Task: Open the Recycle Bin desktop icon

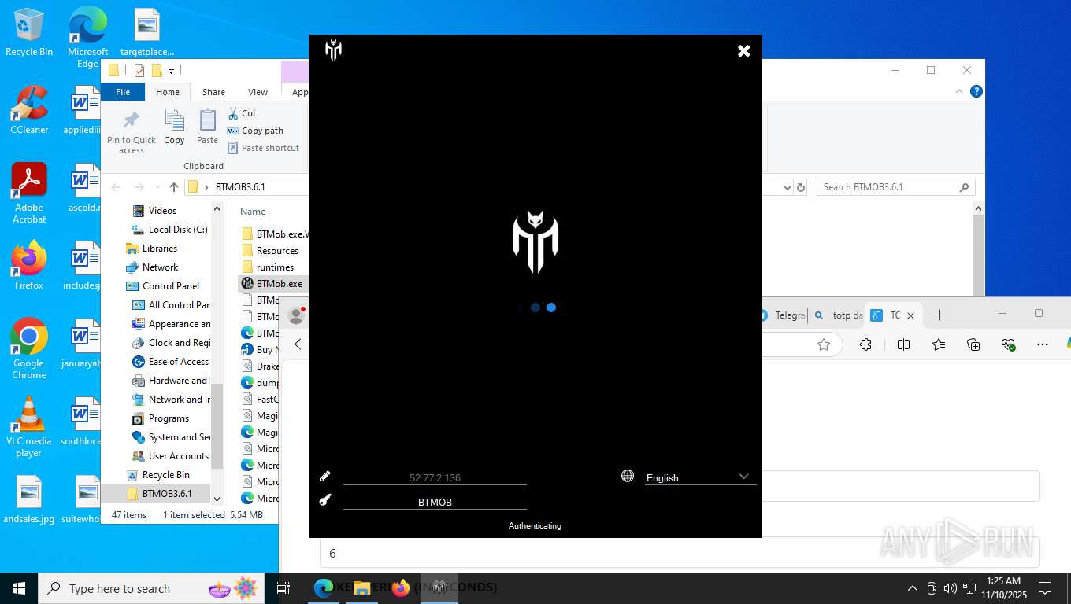Action: [x=29, y=32]
